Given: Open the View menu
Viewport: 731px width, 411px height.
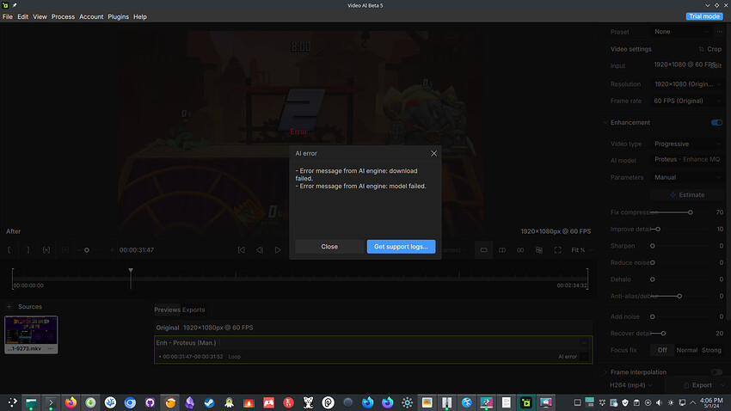Looking at the screenshot, I should click(40, 17).
